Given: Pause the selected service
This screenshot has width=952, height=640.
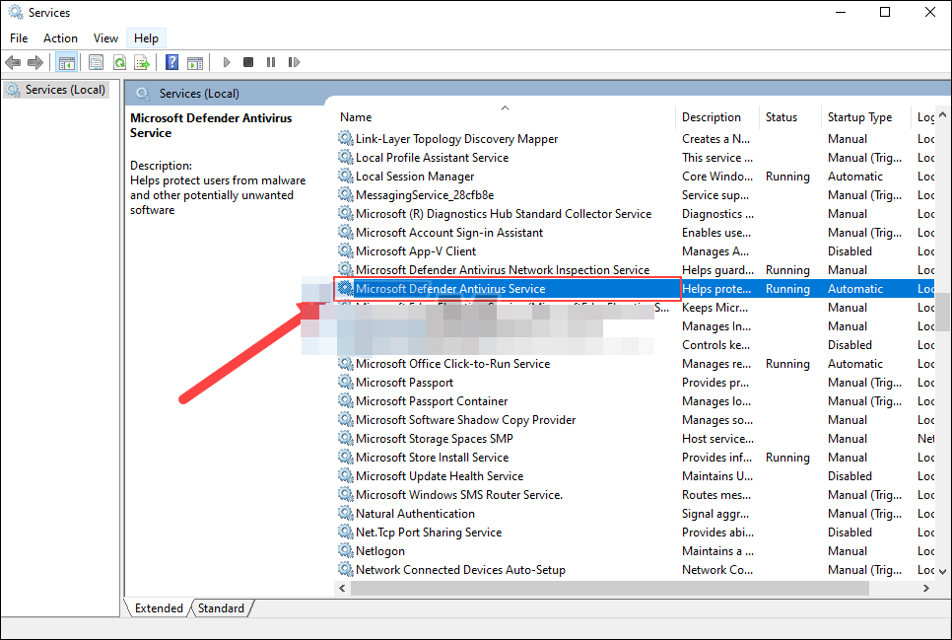Looking at the screenshot, I should 270,61.
